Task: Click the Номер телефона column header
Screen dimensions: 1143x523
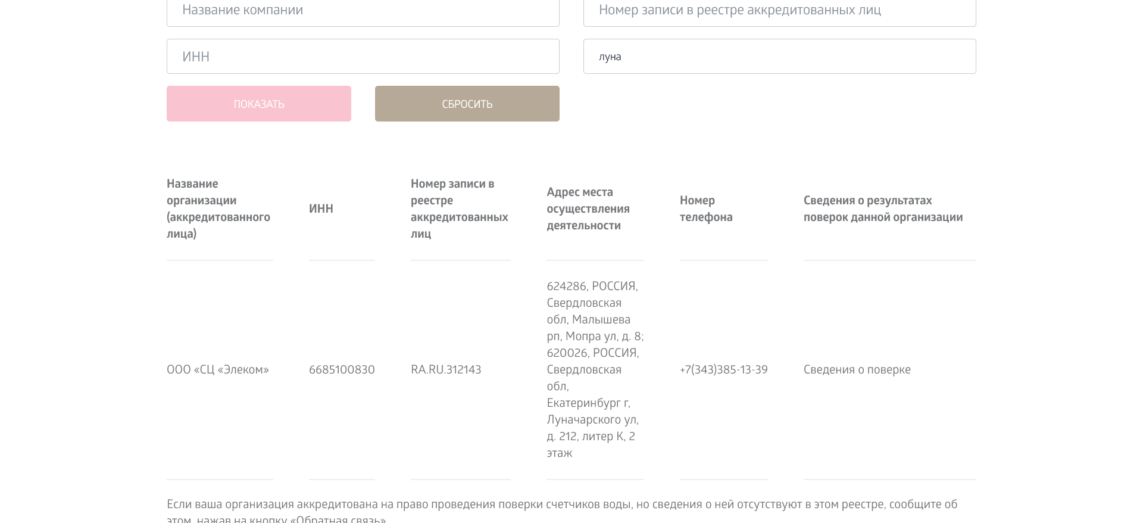Action: coord(706,208)
